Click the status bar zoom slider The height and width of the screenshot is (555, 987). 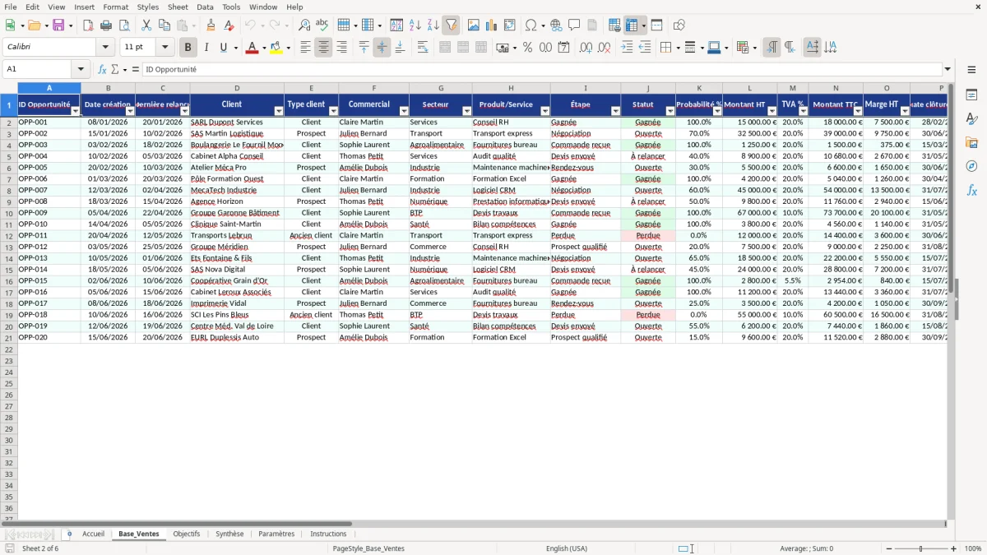click(921, 548)
